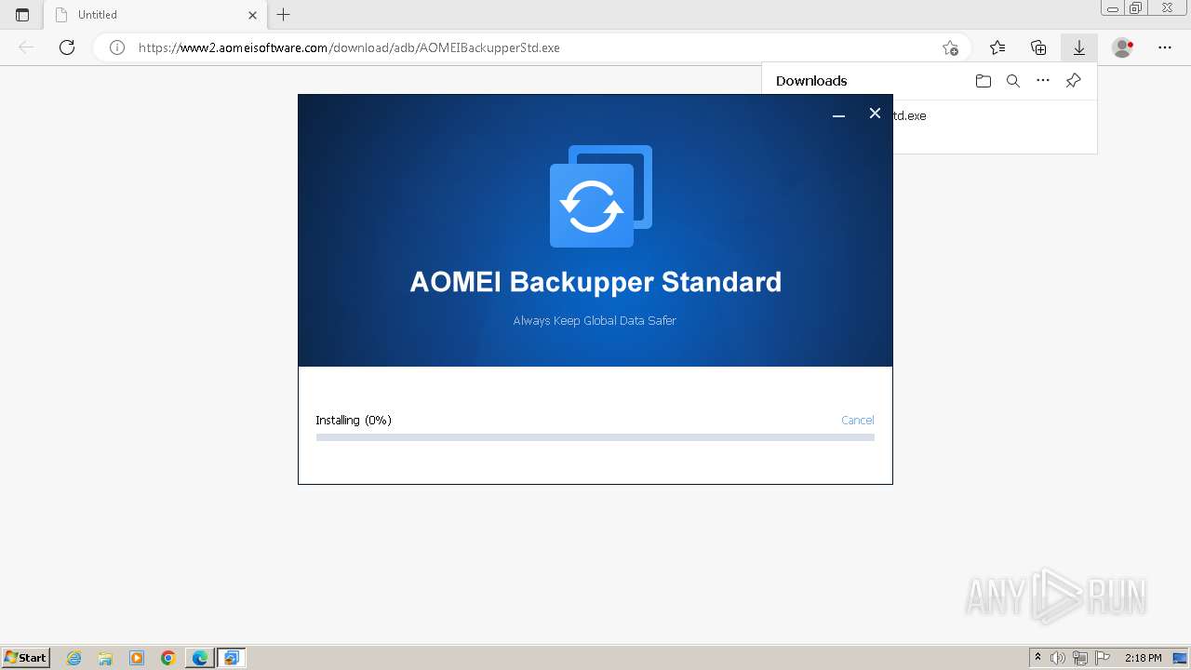
Task: Pin the Downloads panel
Action: click(x=1073, y=81)
